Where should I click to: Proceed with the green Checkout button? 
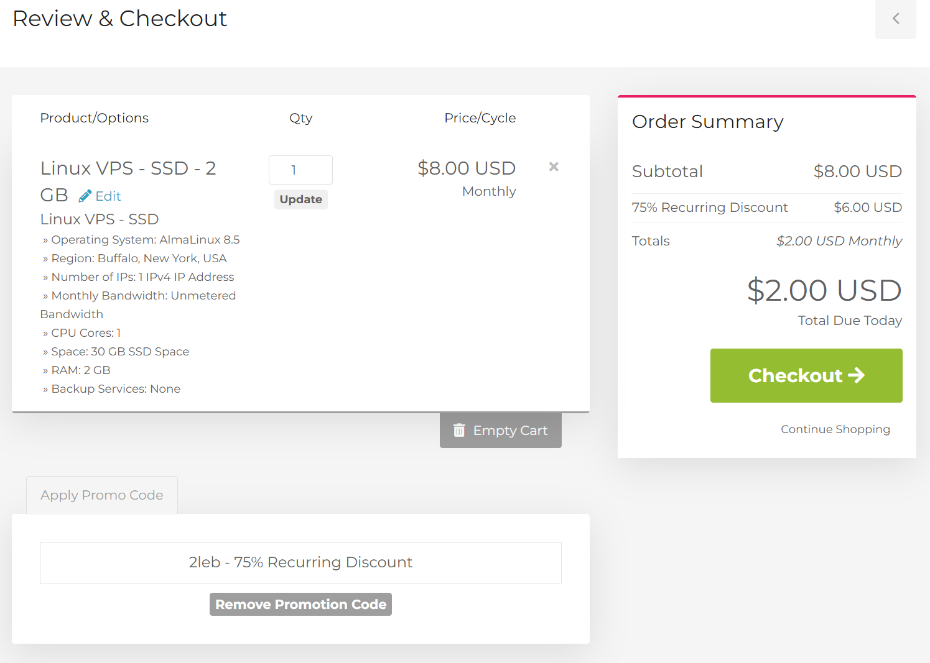coord(806,375)
